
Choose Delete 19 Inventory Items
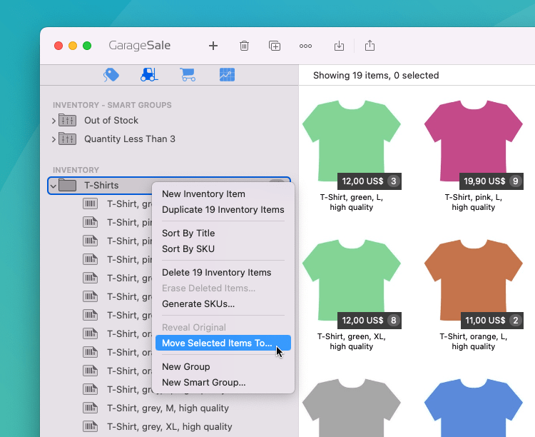(223, 273)
